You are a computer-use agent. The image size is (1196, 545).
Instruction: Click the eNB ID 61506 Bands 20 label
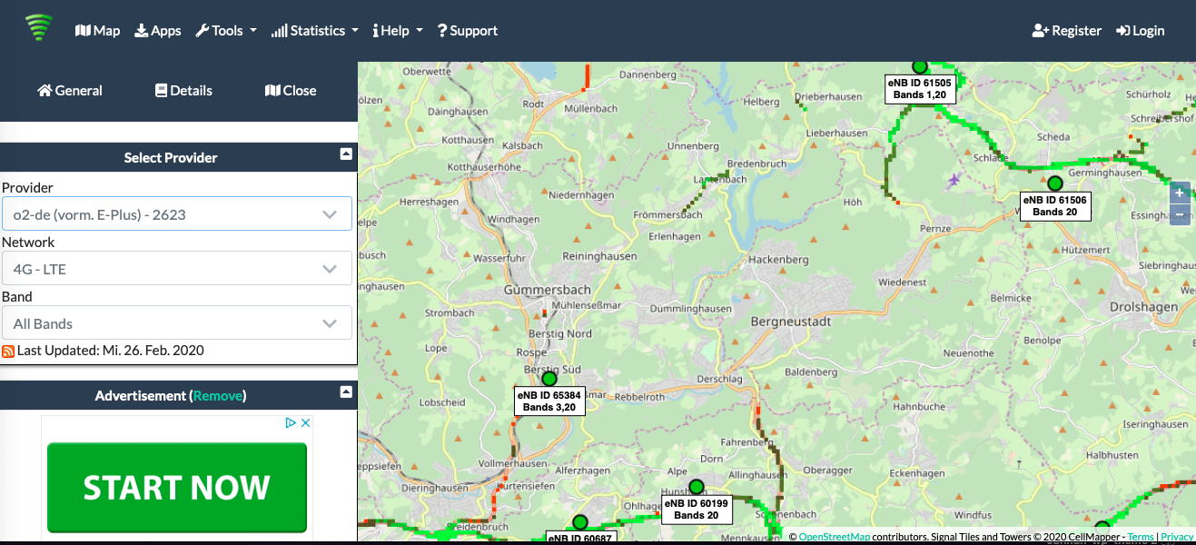1054,205
